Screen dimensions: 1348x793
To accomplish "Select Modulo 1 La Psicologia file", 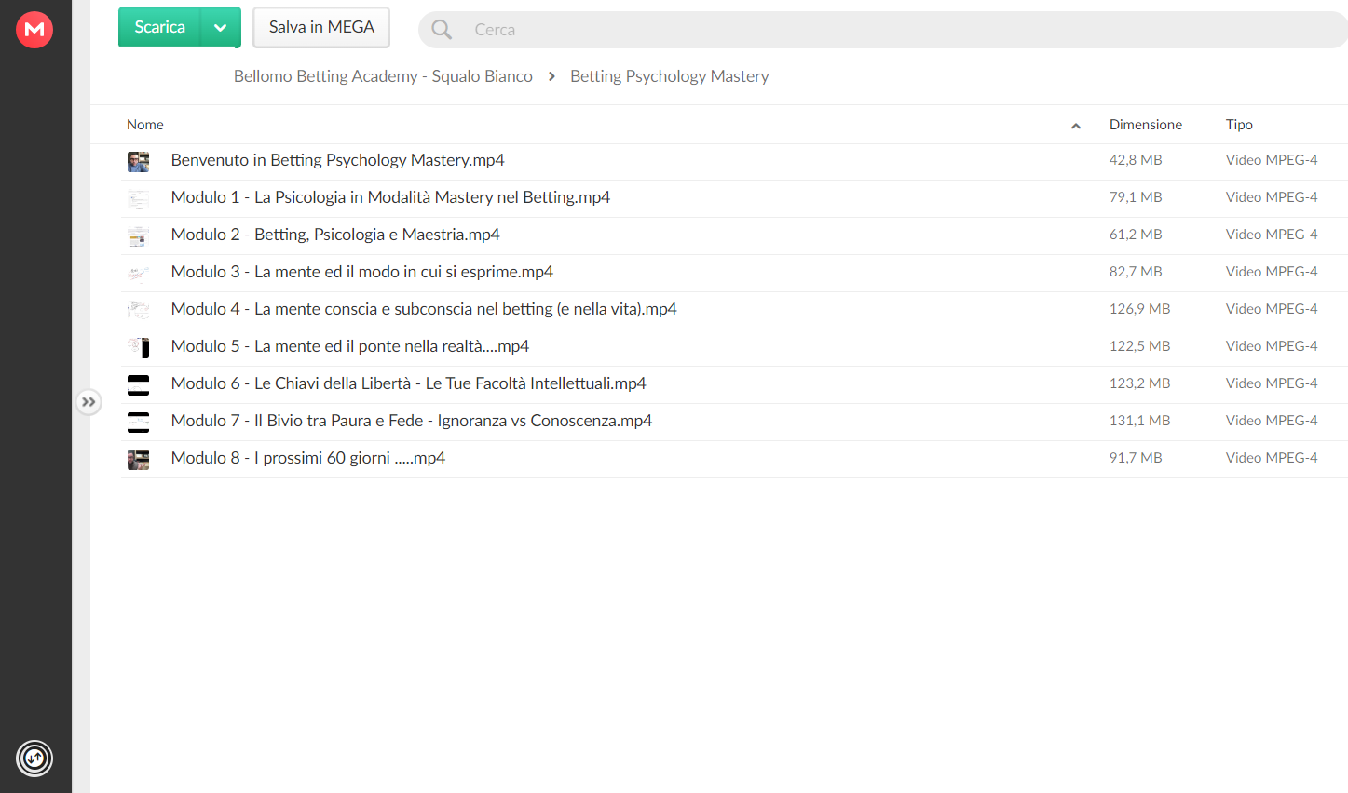I will tap(734, 197).
